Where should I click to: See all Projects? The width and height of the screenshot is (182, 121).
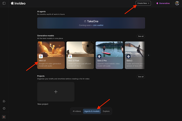coord(141,77)
